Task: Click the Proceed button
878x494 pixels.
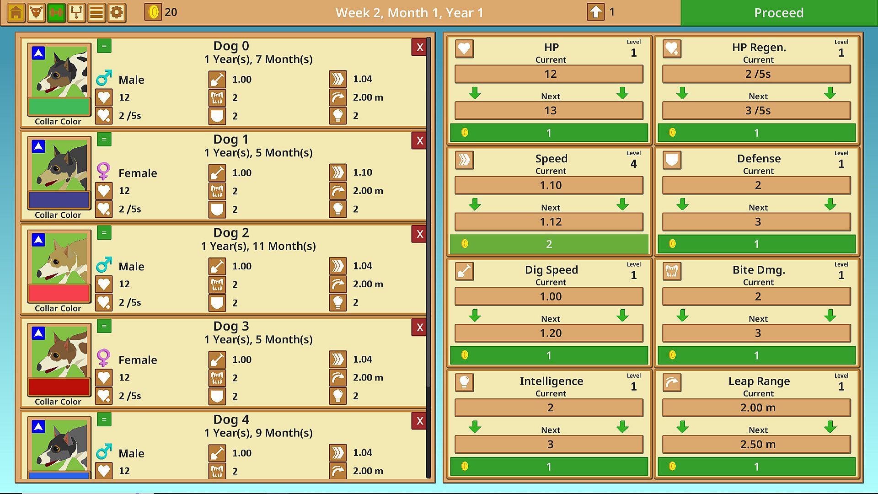Action: click(779, 13)
